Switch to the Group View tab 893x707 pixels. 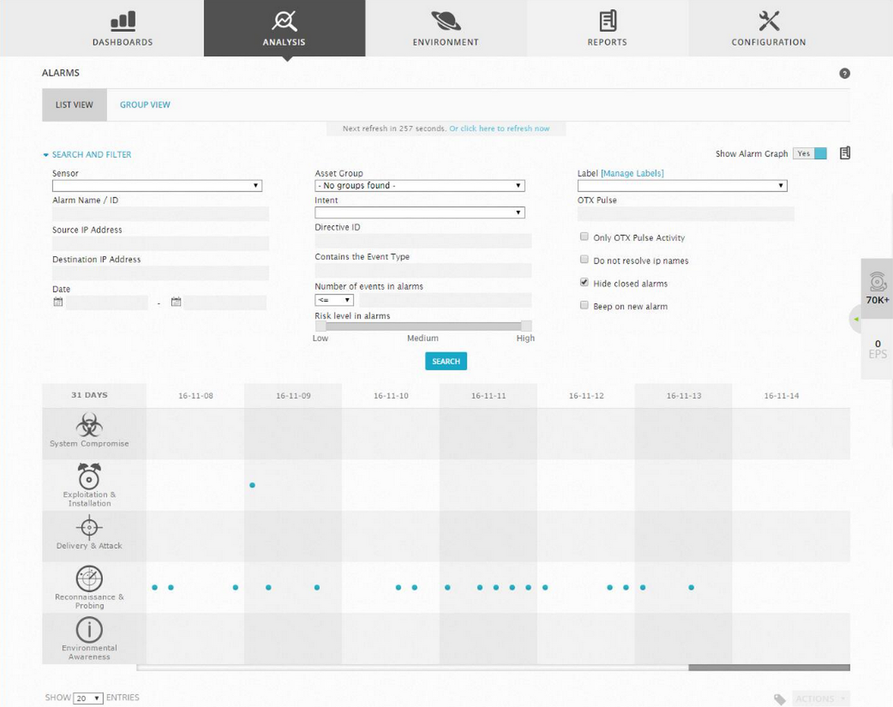pos(145,105)
